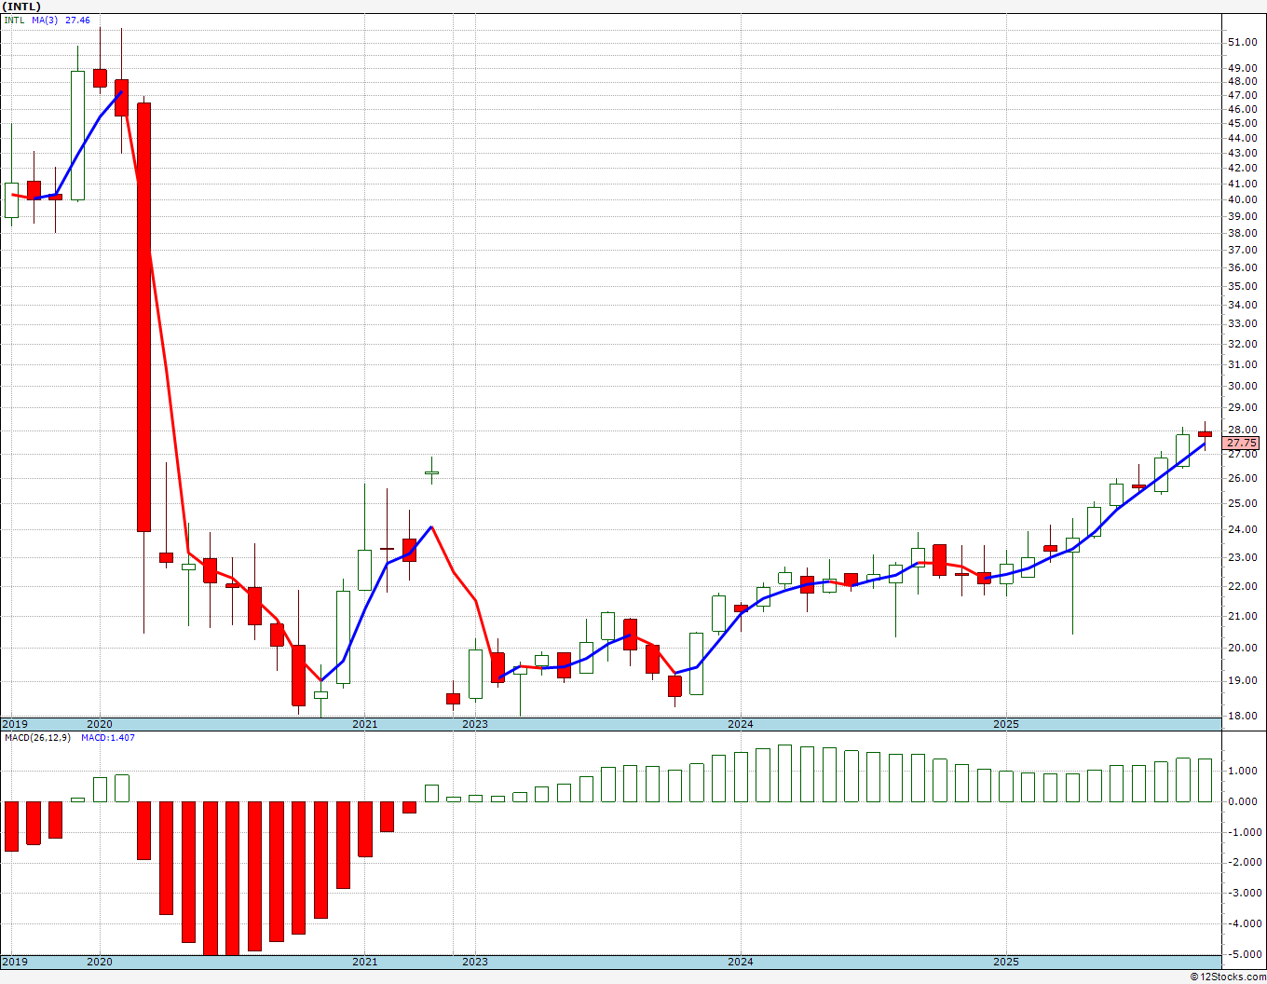Select the -4.000 MACD axis label

click(1243, 923)
